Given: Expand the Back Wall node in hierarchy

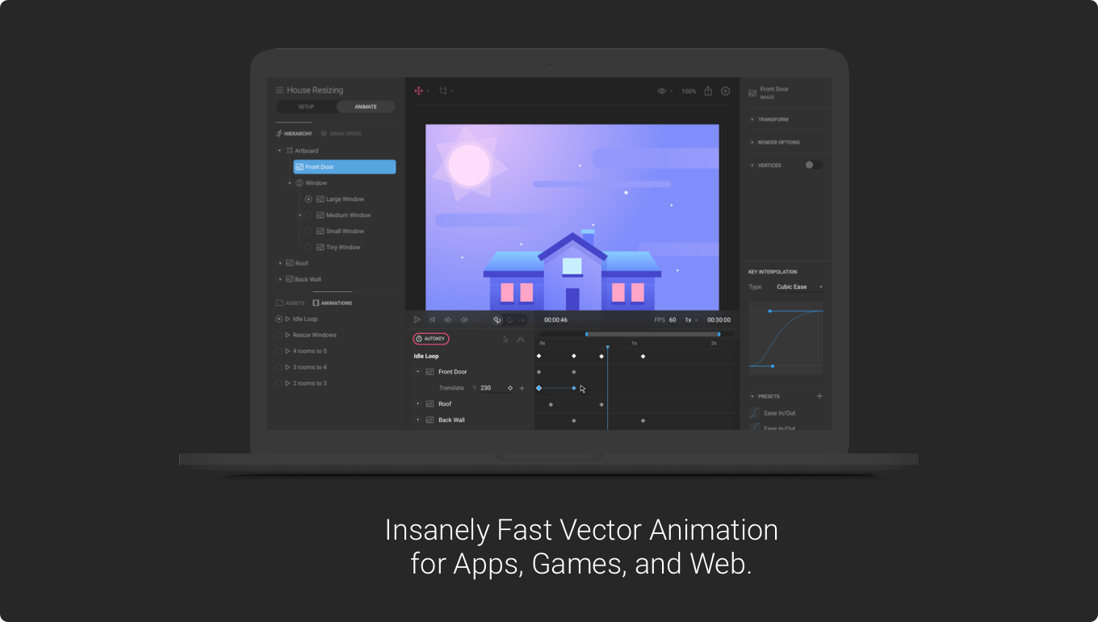Looking at the screenshot, I should [280, 280].
